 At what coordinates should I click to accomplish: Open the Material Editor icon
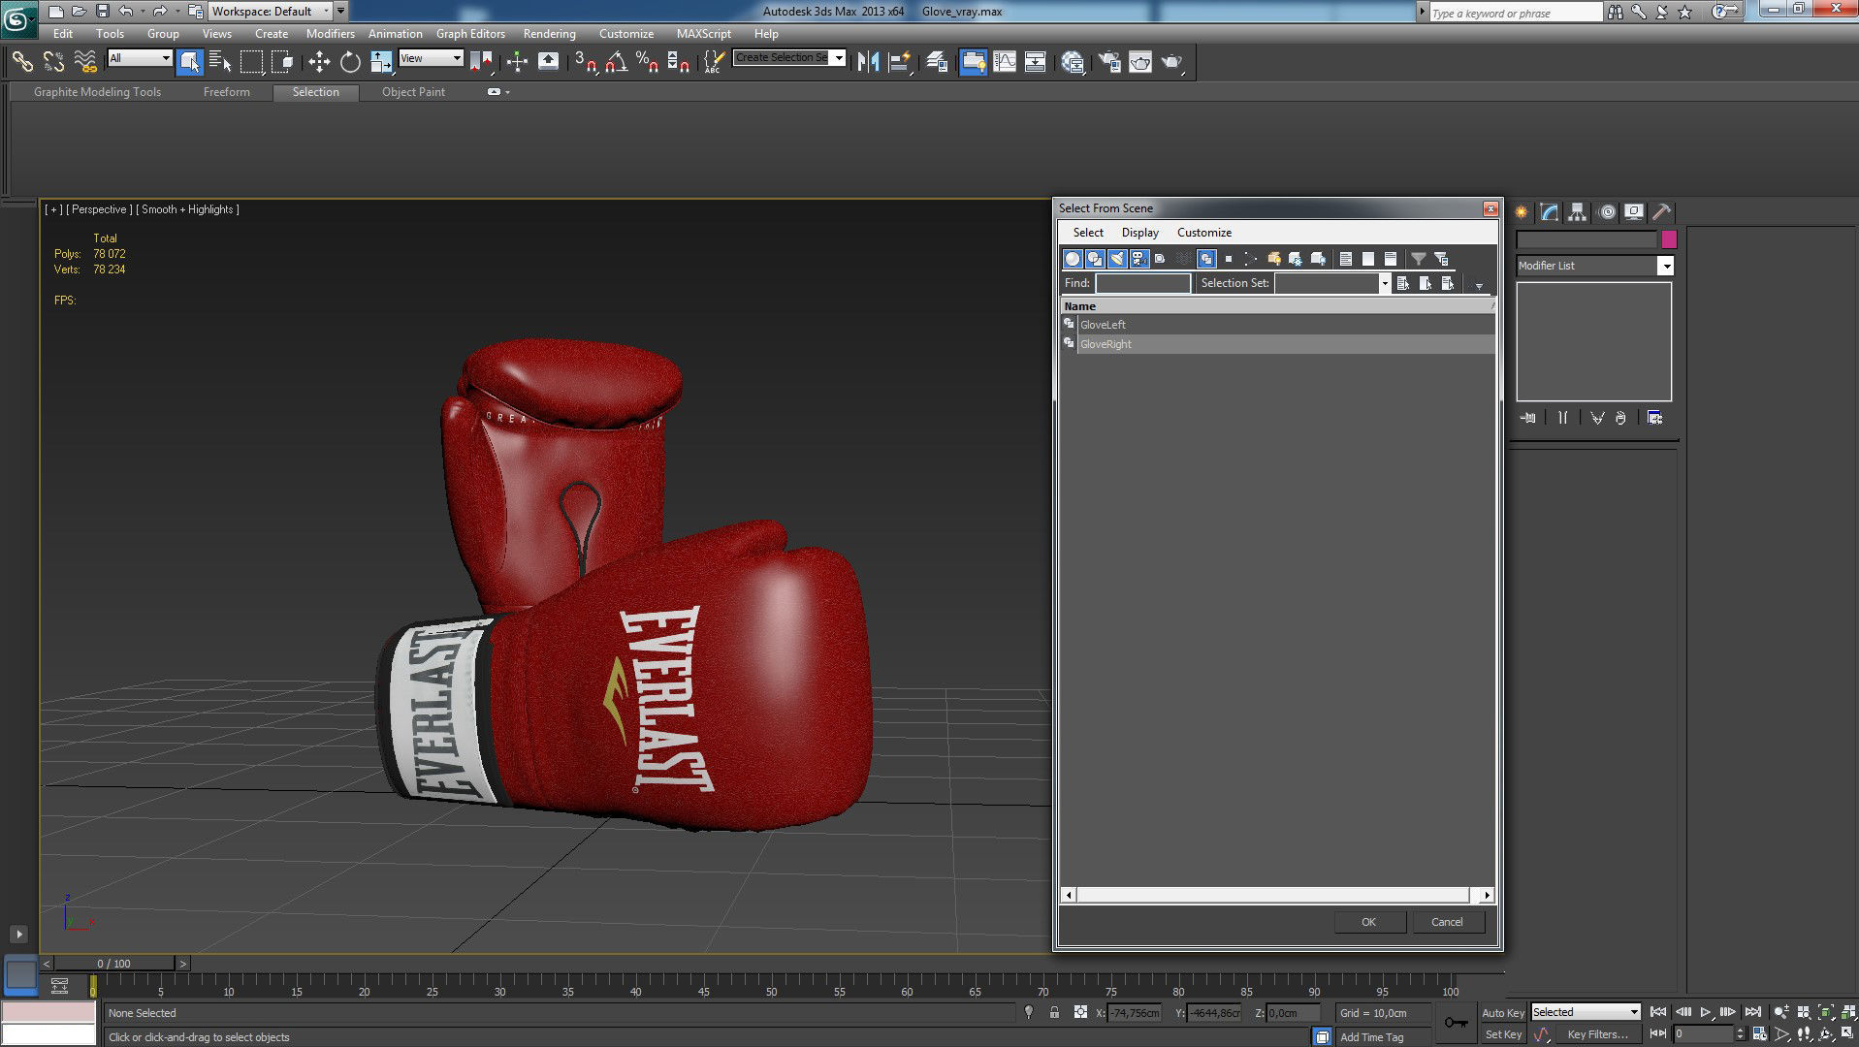point(1073,62)
